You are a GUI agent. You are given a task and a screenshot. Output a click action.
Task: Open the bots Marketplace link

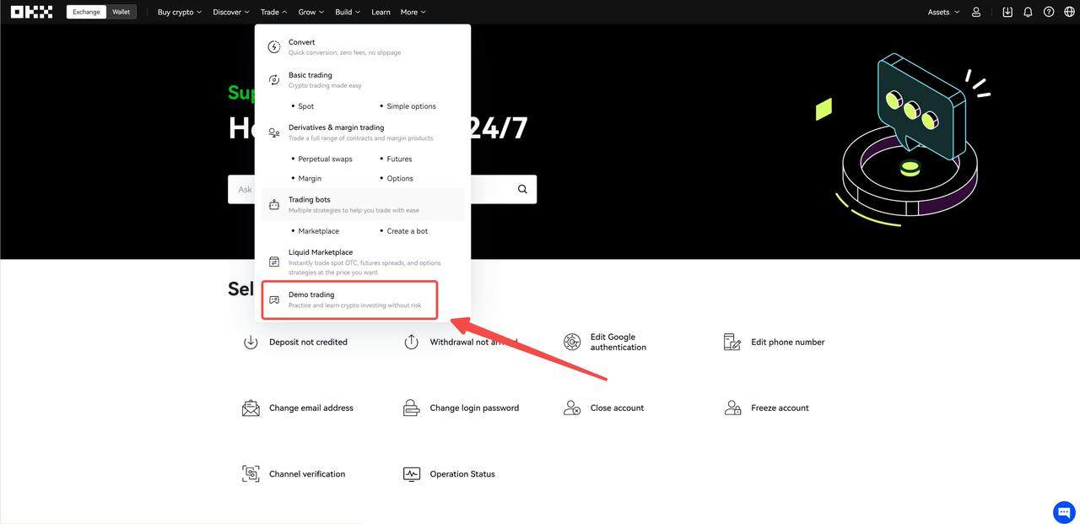click(x=319, y=231)
